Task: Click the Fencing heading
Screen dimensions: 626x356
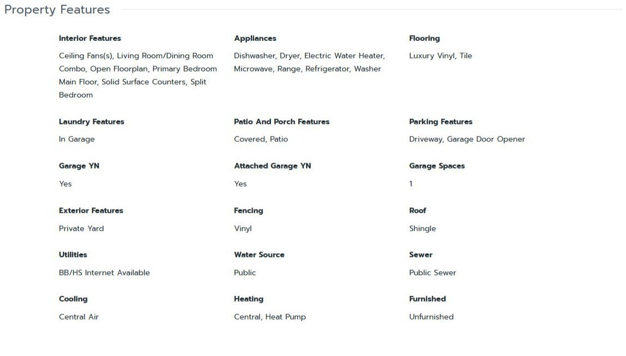Action: click(x=249, y=210)
